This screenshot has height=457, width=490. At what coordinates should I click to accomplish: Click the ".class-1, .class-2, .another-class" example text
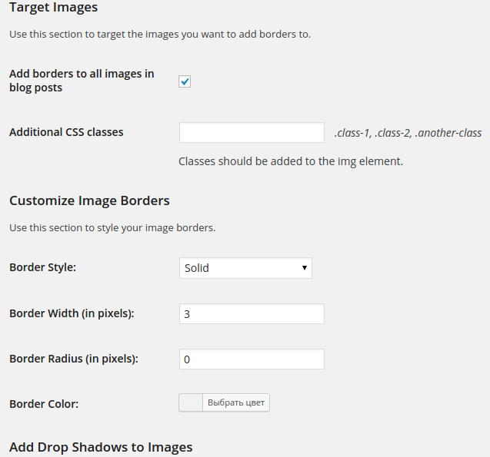click(408, 133)
